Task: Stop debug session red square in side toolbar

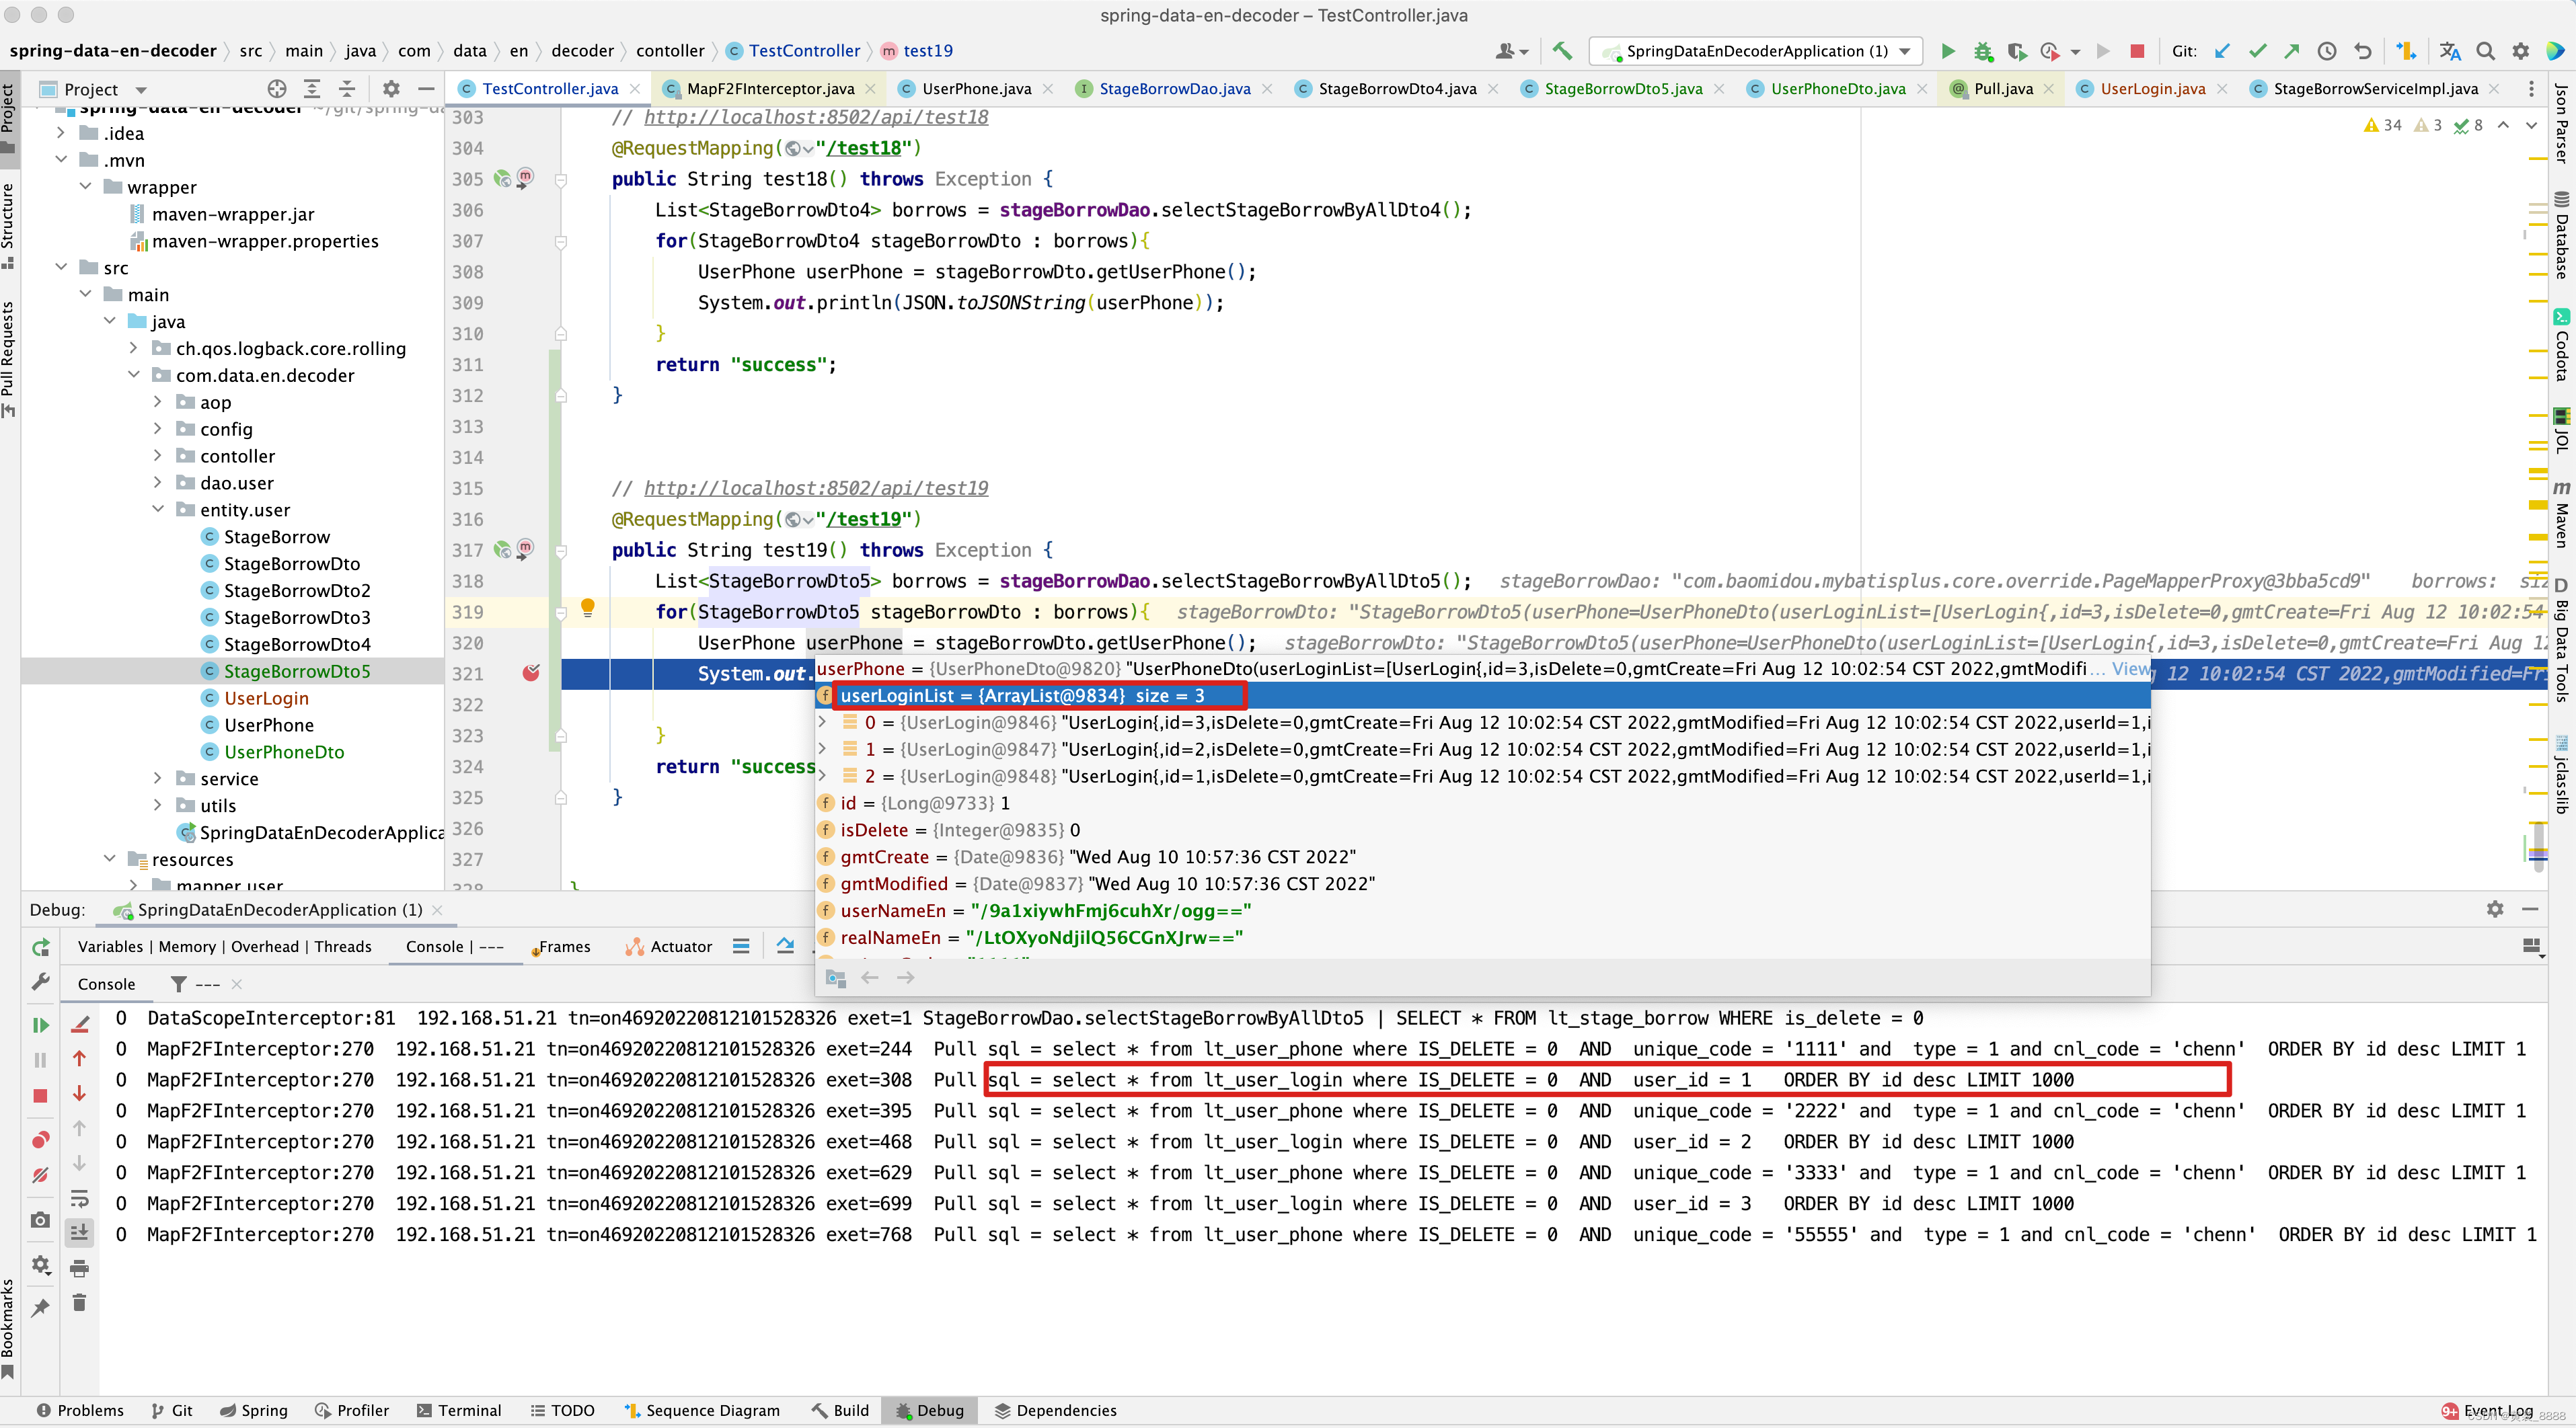Action: click(40, 1095)
